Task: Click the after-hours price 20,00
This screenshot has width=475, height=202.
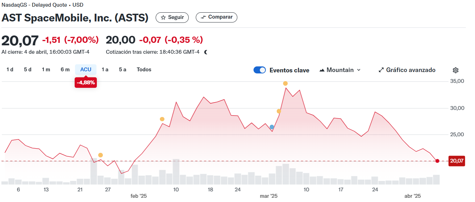Action: point(120,40)
